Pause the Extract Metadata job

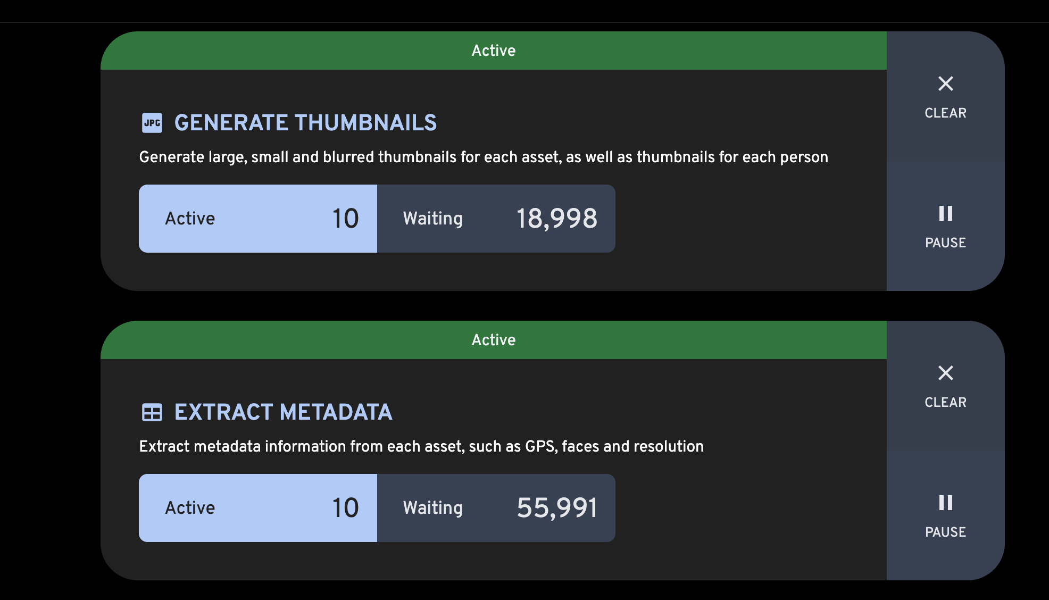pos(945,516)
